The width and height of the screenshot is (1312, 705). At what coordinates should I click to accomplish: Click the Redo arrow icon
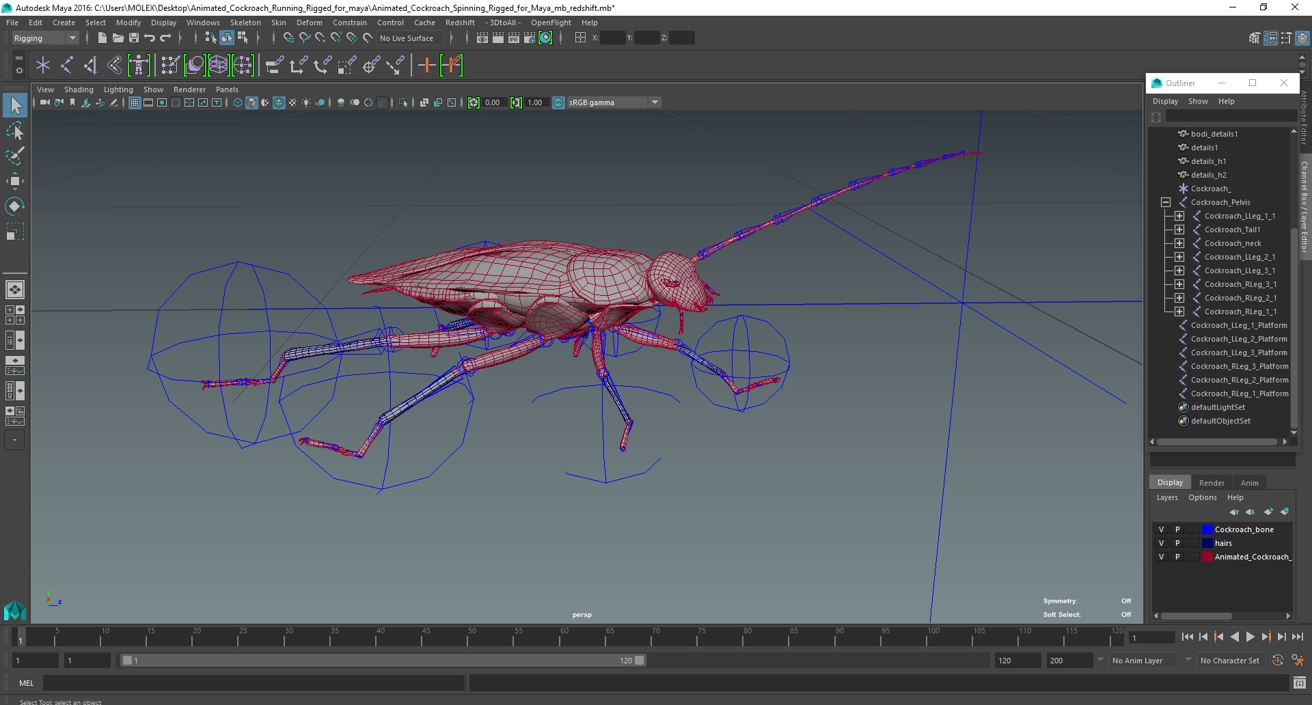click(165, 38)
